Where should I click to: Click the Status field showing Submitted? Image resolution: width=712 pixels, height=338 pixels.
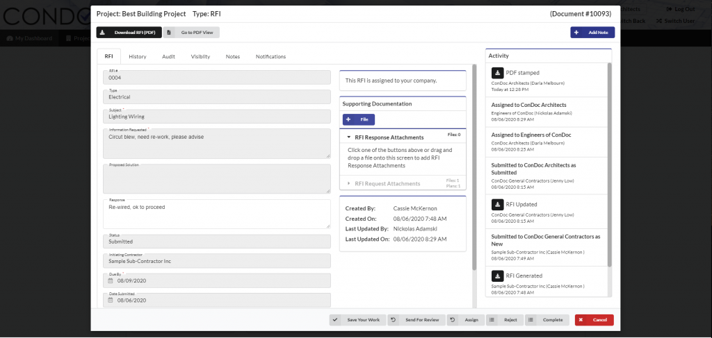(x=217, y=242)
